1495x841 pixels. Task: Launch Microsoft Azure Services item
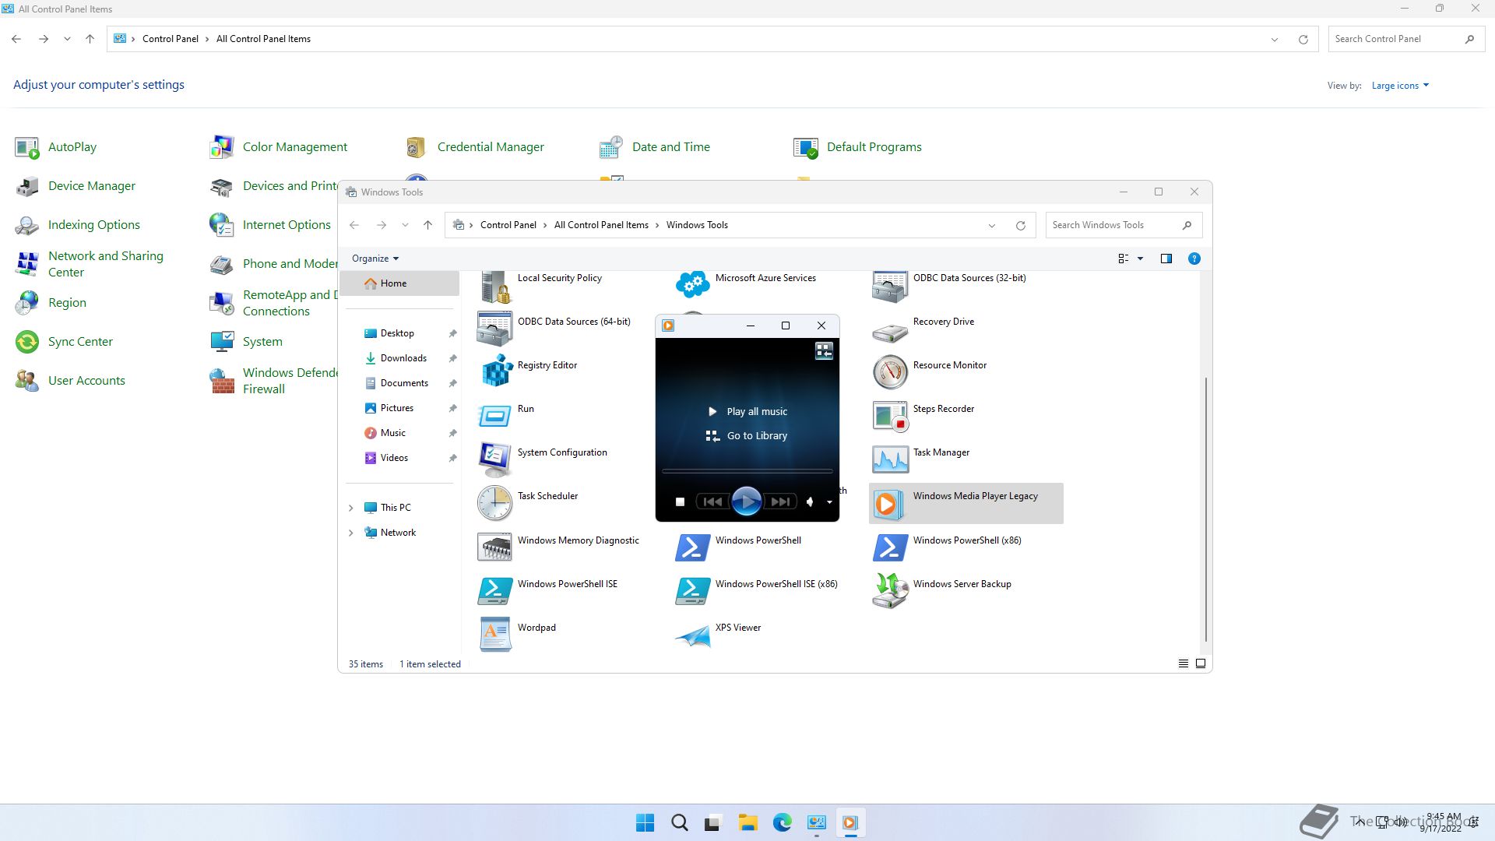coord(746,283)
